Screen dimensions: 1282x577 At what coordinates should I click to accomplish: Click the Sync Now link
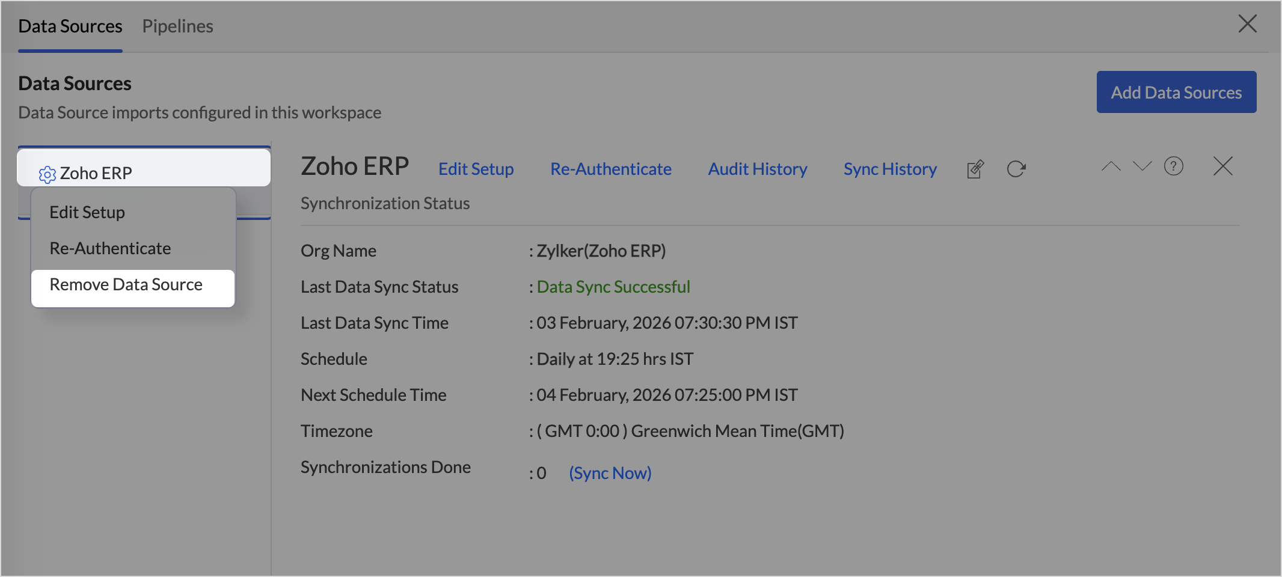pos(610,474)
